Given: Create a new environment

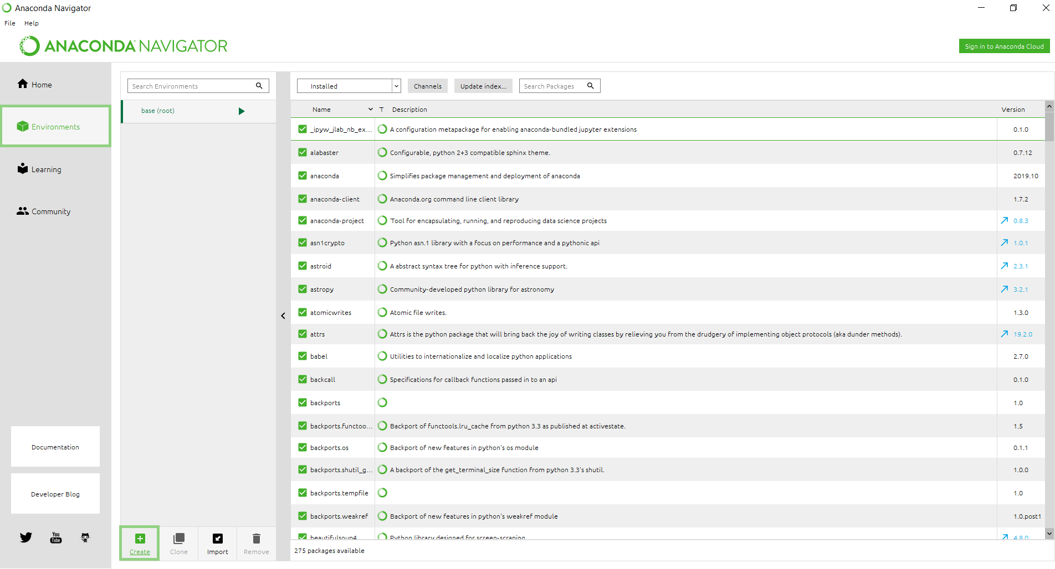Looking at the screenshot, I should [x=140, y=543].
